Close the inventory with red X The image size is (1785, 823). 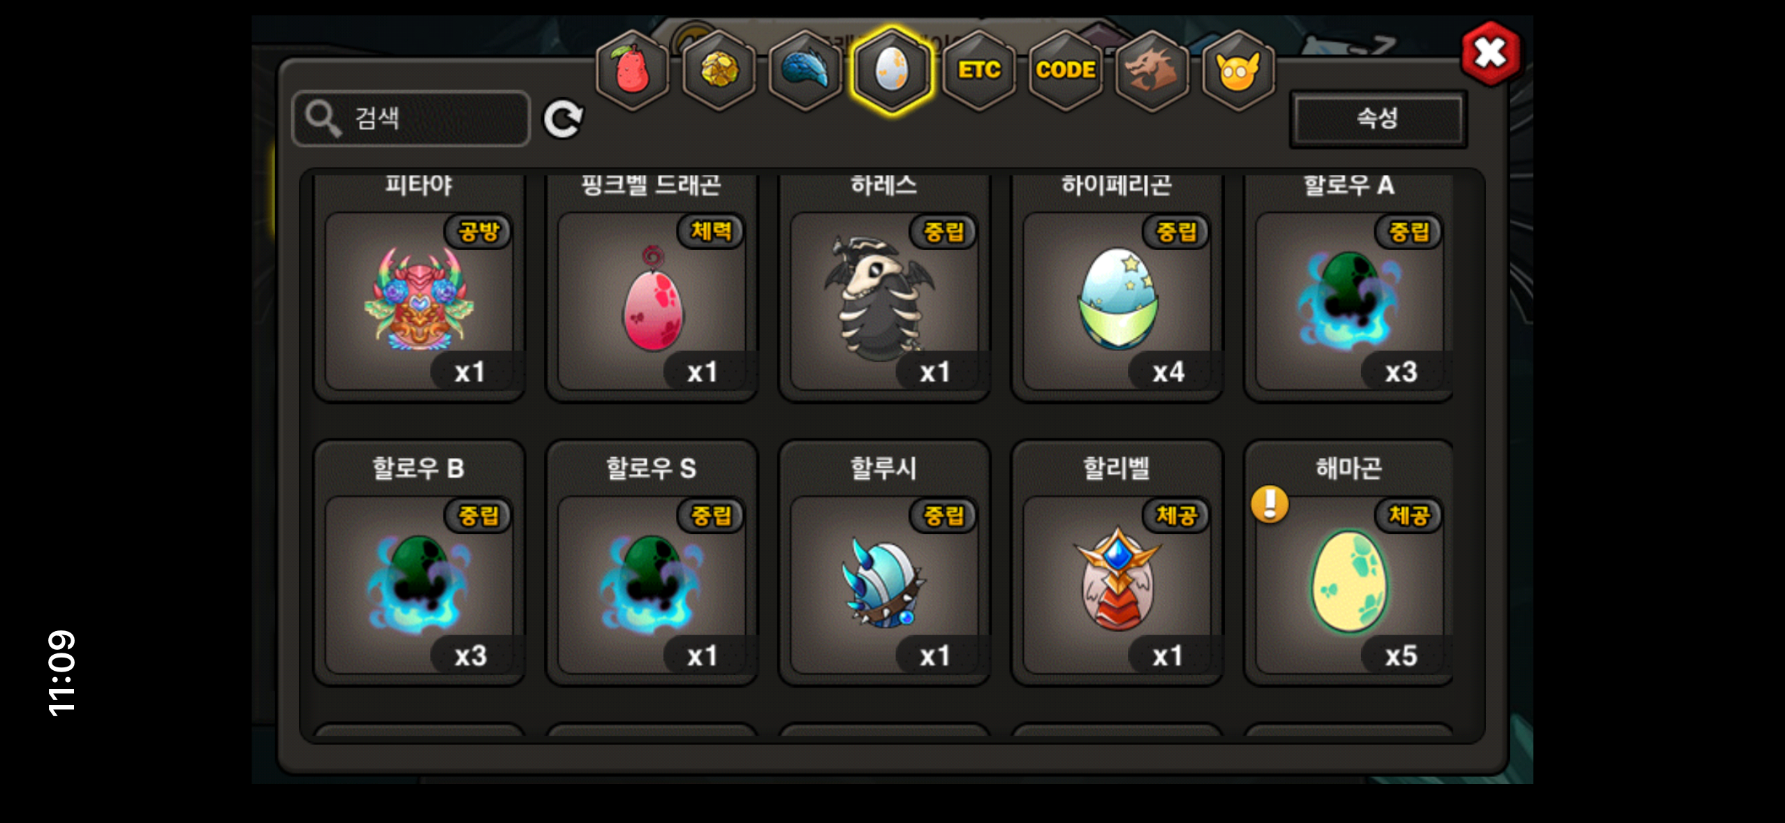click(1490, 53)
